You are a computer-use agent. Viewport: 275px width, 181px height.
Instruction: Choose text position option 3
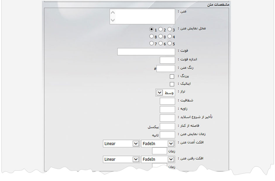[169, 29]
